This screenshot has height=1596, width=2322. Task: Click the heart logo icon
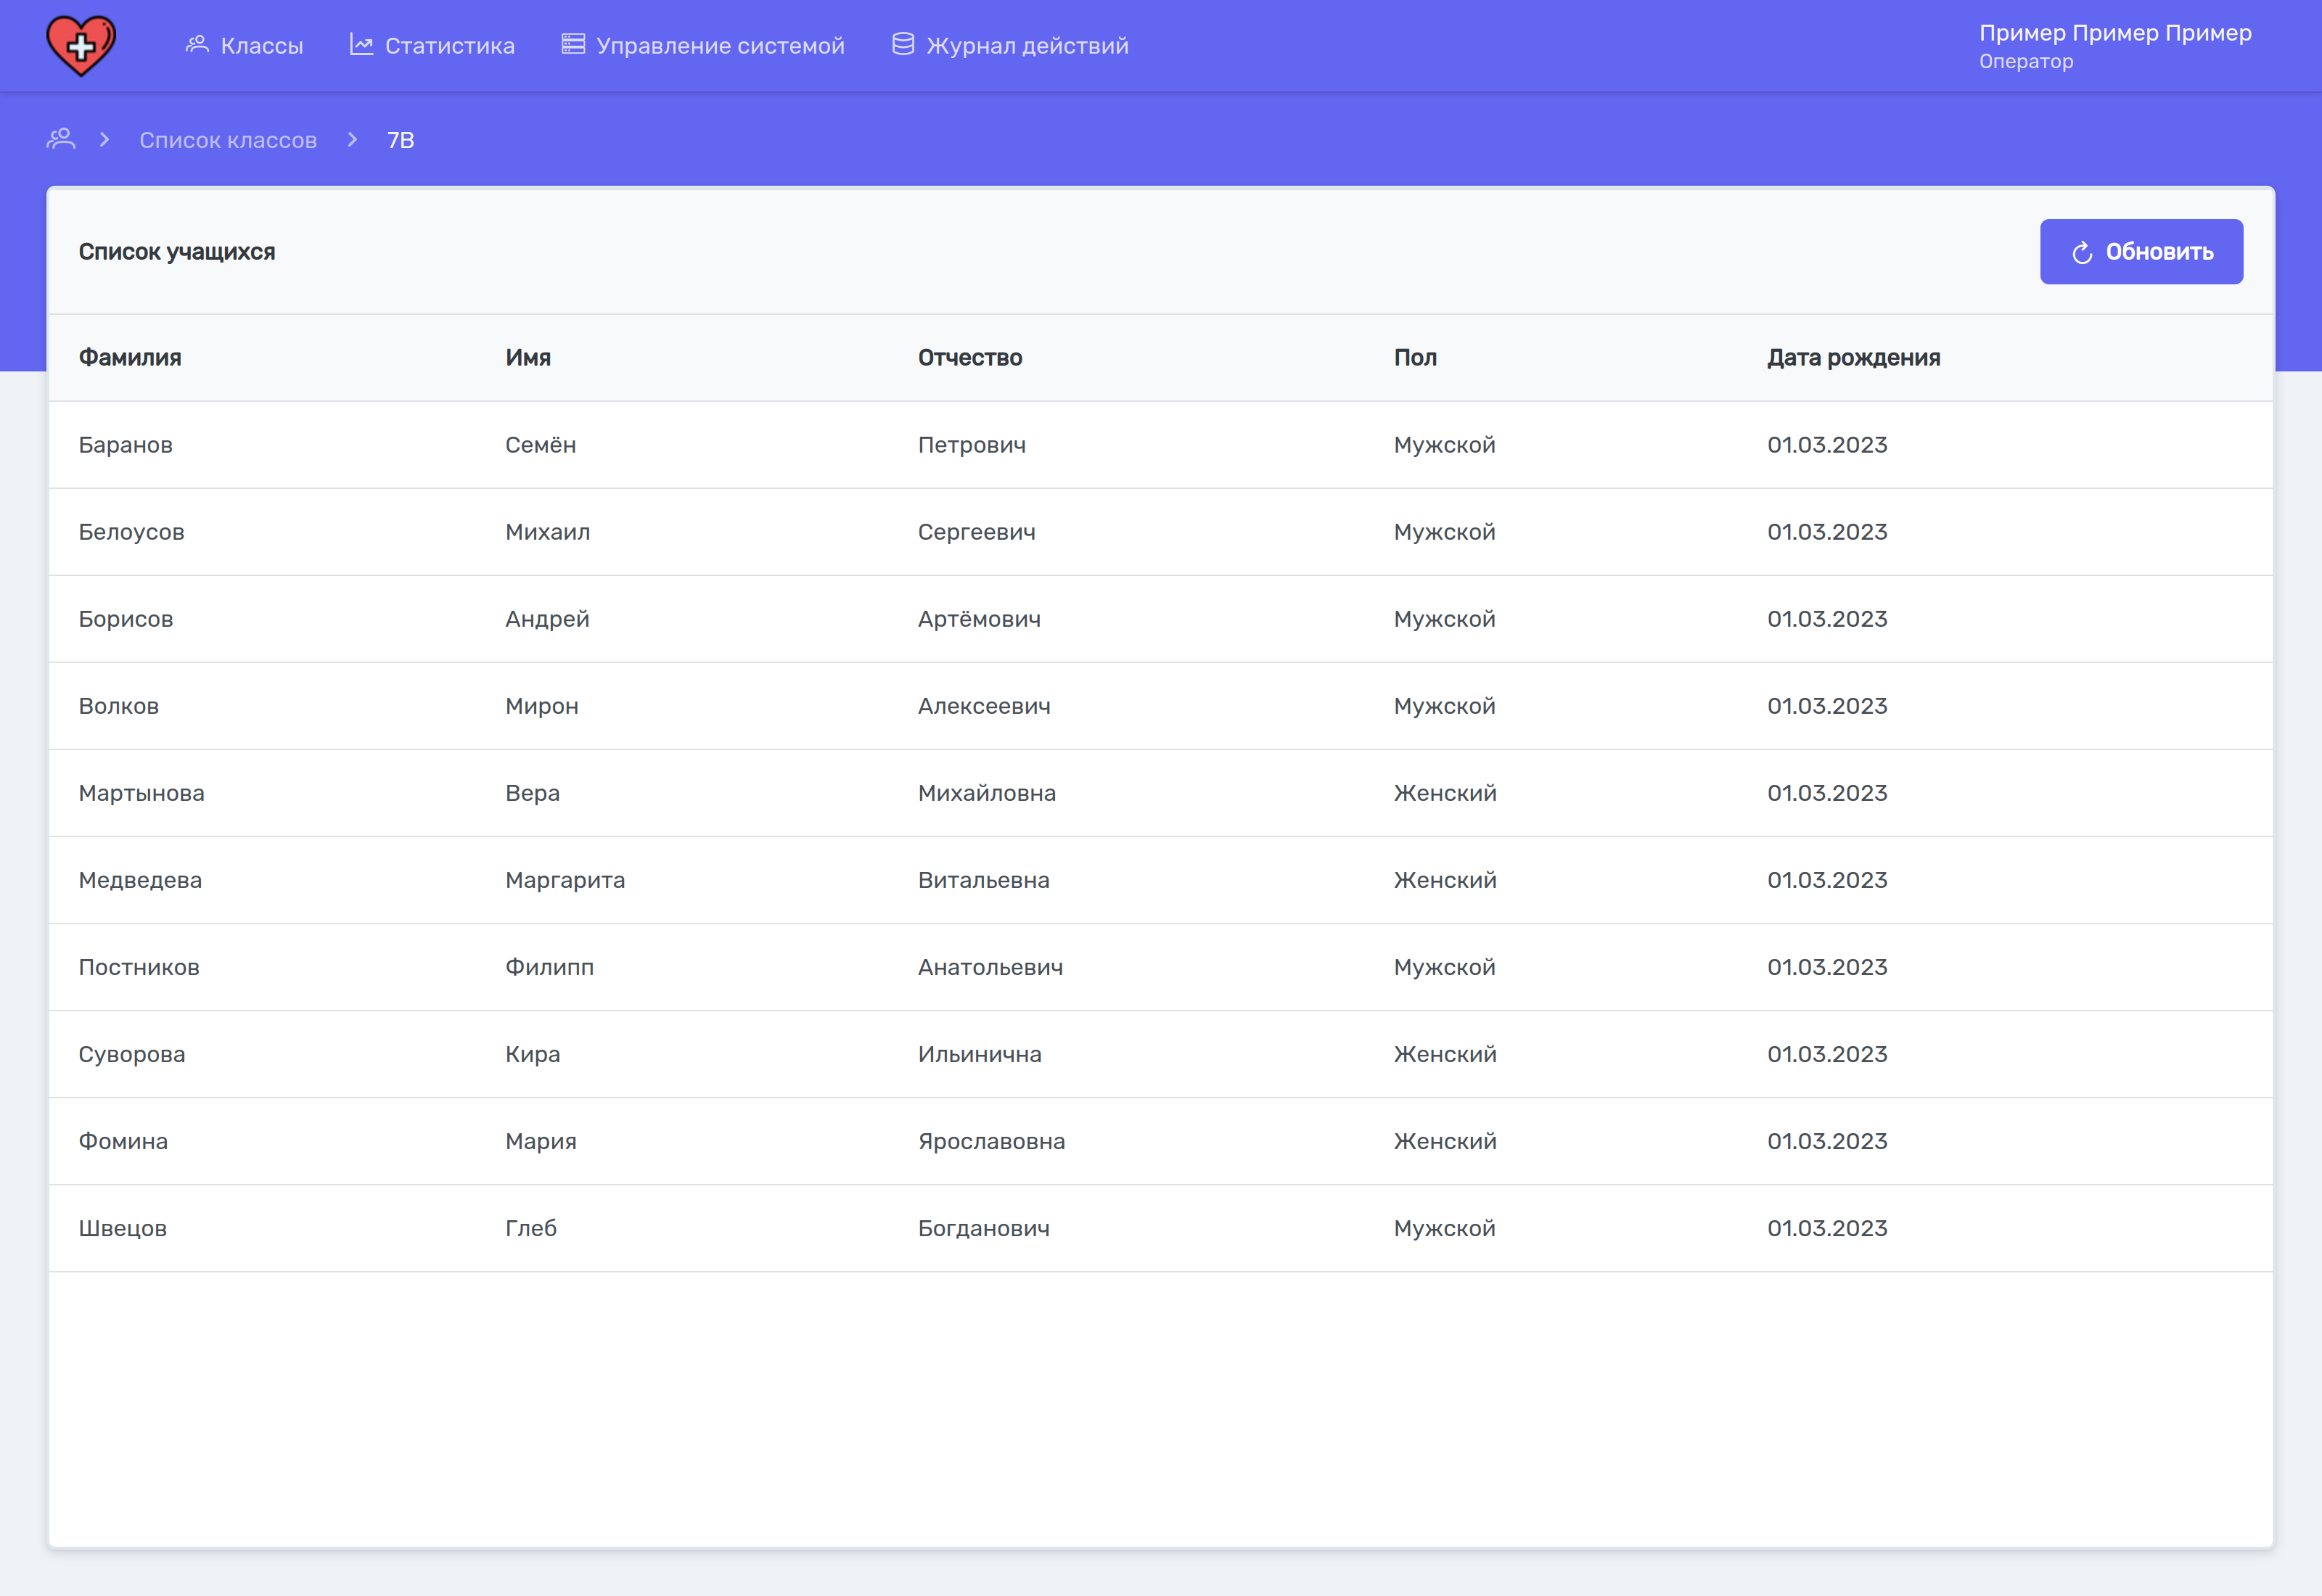(x=81, y=46)
